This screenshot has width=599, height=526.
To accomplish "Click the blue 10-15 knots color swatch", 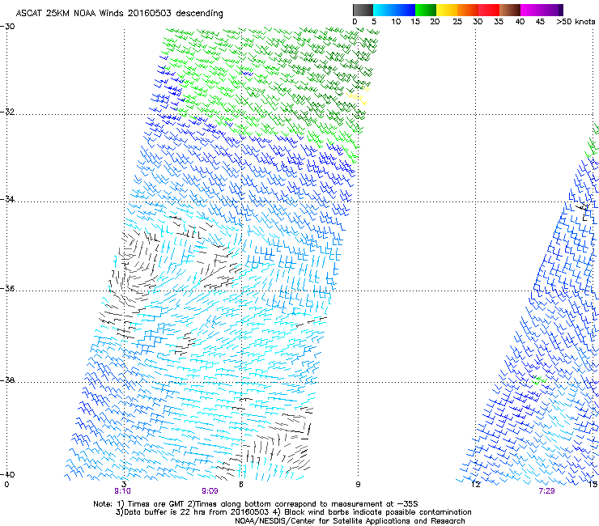I will click(405, 10).
